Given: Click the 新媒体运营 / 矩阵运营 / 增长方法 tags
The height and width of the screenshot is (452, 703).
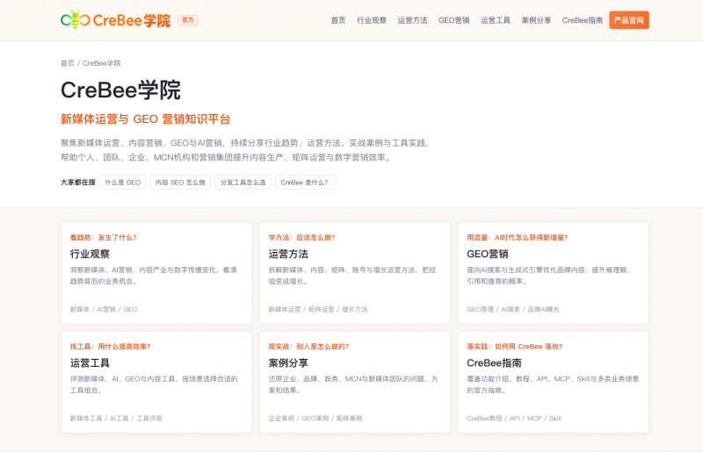Looking at the screenshot, I should (318, 309).
